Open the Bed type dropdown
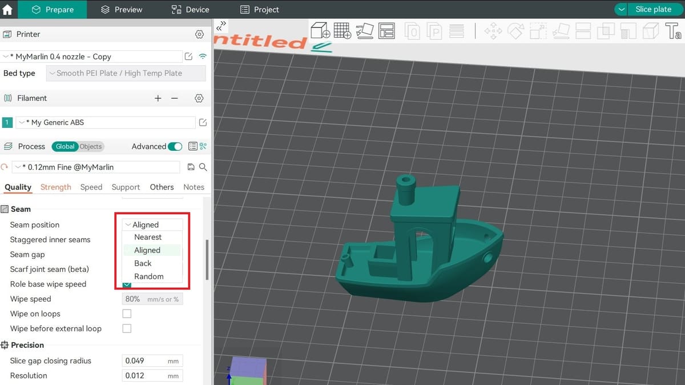The height and width of the screenshot is (385, 685). [126, 73]
